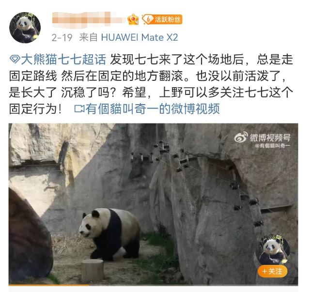Open the 活跃粉丝 level 6 badge
311x292 pixels.
click(x=162, y=19)
